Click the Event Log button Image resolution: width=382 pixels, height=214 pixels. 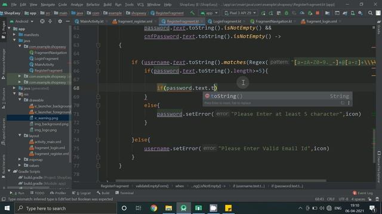[x=362, y=193]
